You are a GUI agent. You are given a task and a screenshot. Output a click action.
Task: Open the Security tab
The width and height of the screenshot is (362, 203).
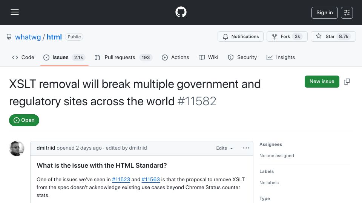pyautogui.click(x=242, y=57)
